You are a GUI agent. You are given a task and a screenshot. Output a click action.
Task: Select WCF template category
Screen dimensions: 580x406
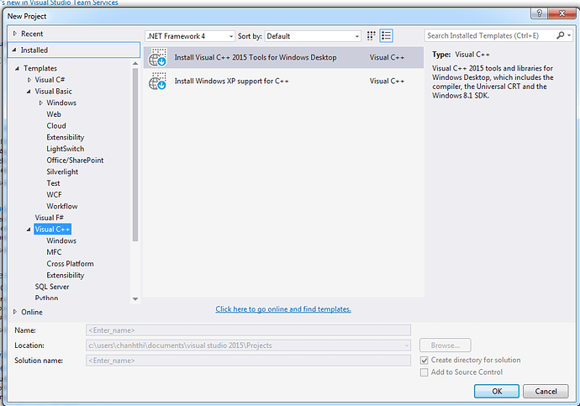[x=54, y=194]
